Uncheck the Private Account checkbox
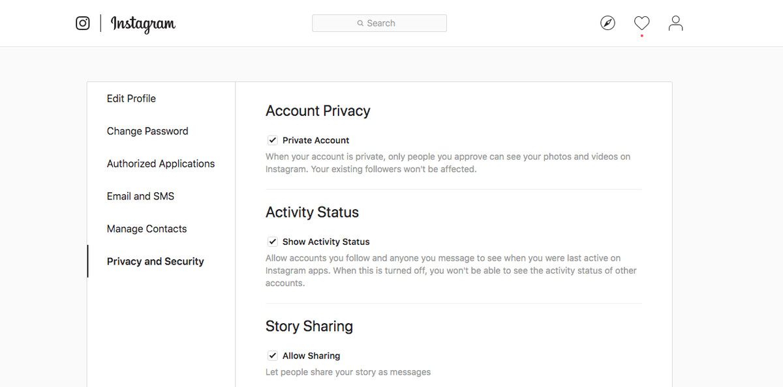 point(273,140)
